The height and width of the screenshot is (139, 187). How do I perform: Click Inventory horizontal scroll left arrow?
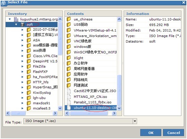coord(8,113)
